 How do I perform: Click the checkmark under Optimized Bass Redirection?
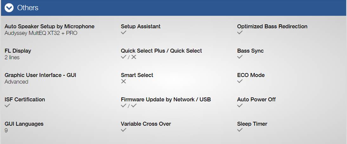click(x=240, y=33)
